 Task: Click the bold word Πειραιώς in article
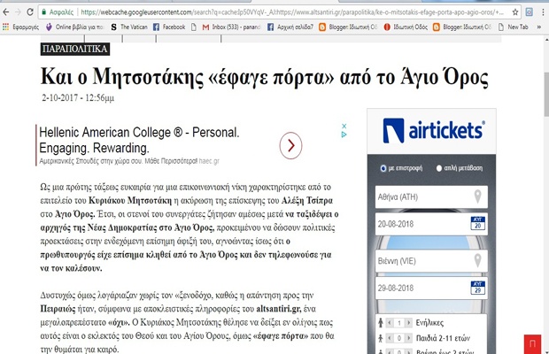pyautogui.click(x=58, y=309)
